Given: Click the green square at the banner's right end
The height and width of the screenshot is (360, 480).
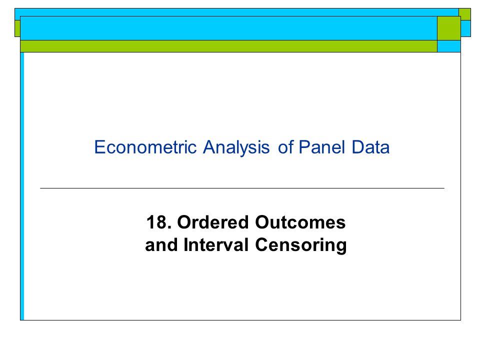Looking at the screenshot, I should click(449, 28).
